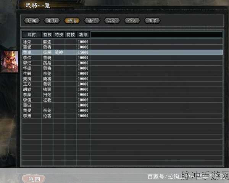
Task: Click the 10000 merit value for 董白
Action: (83, 105)
